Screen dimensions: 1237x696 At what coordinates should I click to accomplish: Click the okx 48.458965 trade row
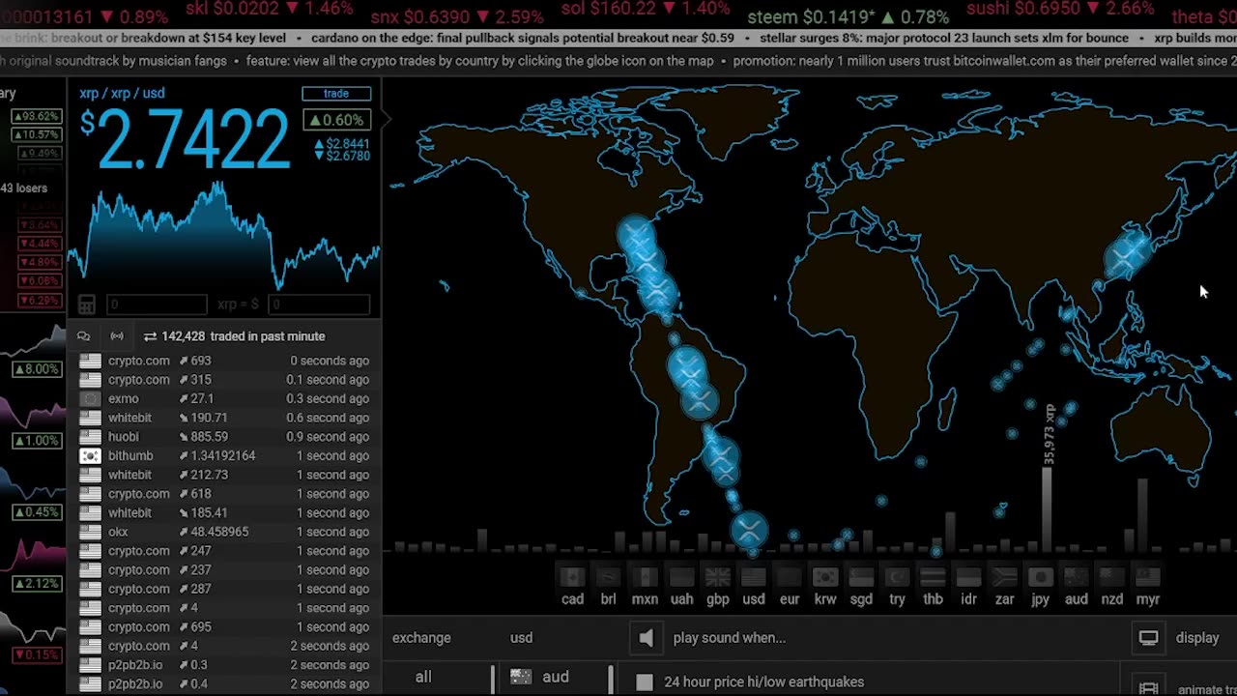[223, 532]
